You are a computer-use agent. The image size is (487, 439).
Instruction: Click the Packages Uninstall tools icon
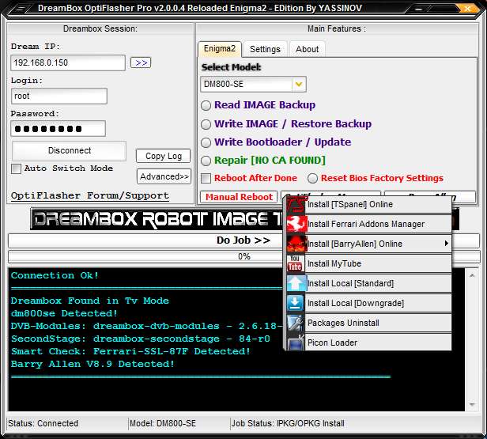(x=296, y=323)
